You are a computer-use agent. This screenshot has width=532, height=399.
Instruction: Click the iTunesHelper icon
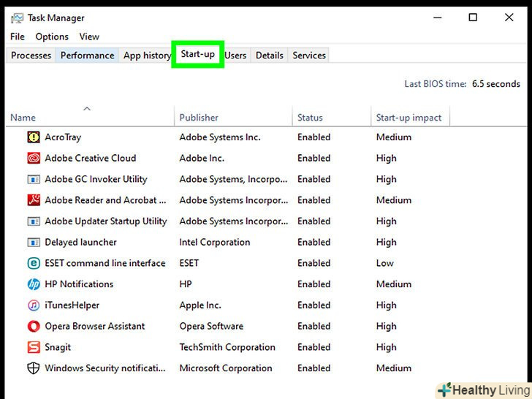(x=34, y=305)
